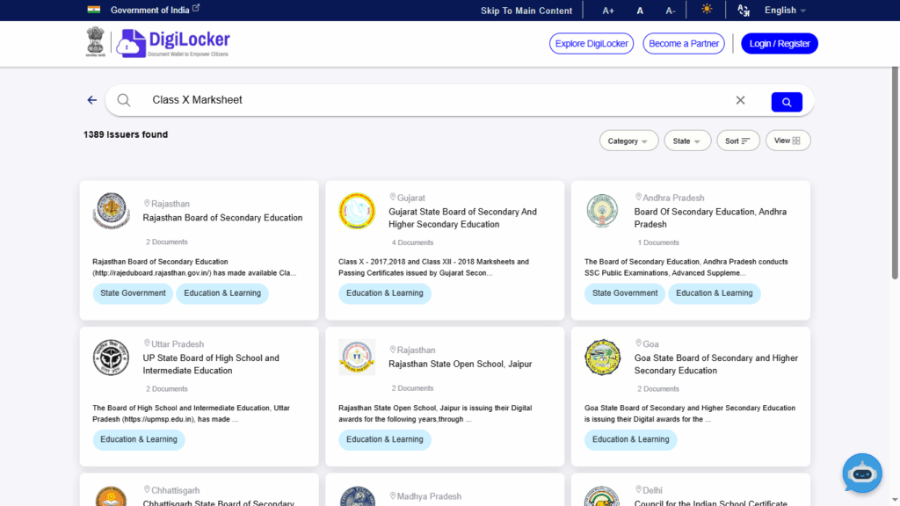
Task: Click Login / Register button
Action: tap(780, 44)
